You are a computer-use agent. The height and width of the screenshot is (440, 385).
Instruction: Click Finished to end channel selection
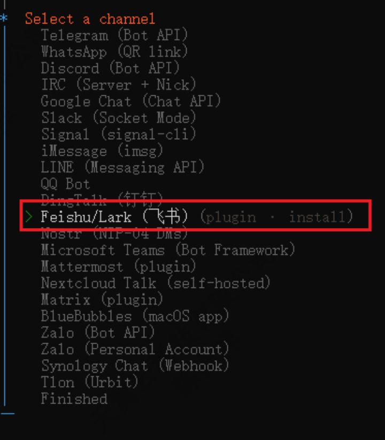click(74, 399)
